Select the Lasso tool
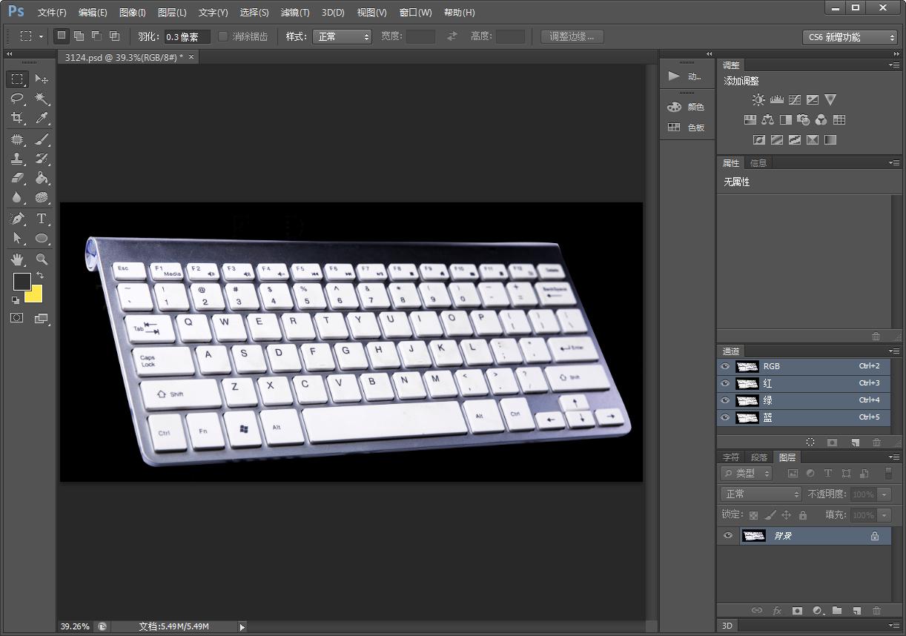 [17, 99]
